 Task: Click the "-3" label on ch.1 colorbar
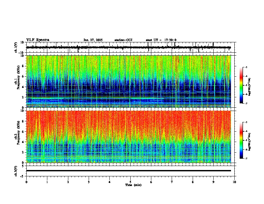246,67
